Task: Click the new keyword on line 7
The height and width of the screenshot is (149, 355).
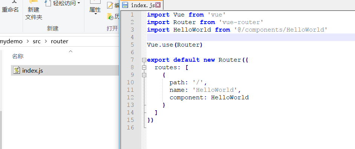Action: tap(209, 60)
